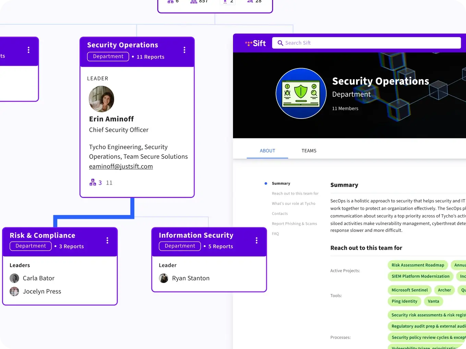Click Security Operations shield team logo
This screenshot has width=466, height=349.
[301, 94]
